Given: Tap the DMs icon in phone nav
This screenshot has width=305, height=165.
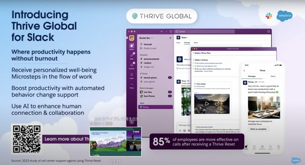Looking at the screenshot, I should [x=254, y=147].
